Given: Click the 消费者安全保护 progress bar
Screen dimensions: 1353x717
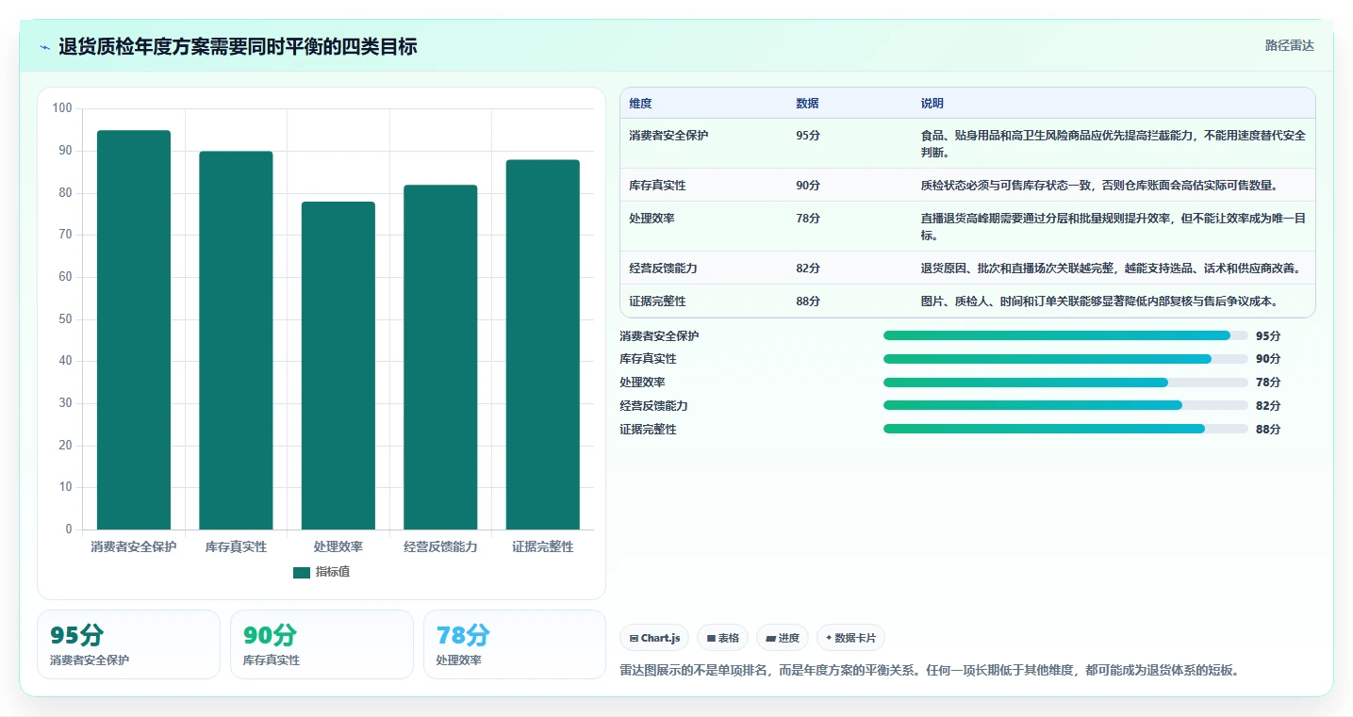Looking at the screenshot, I should (x=1065, y=335).
